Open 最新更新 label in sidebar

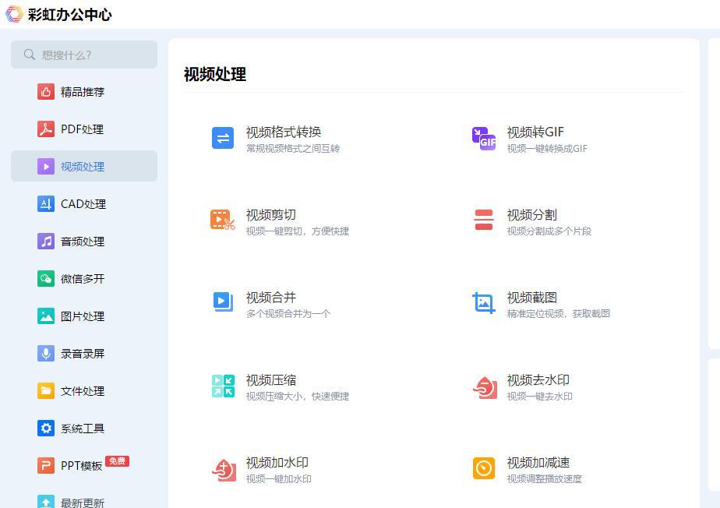click(83, 503)
